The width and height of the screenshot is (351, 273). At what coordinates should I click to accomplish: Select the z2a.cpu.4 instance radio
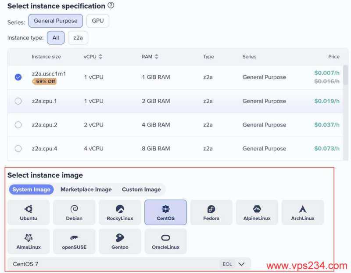[x=18, y=149]
